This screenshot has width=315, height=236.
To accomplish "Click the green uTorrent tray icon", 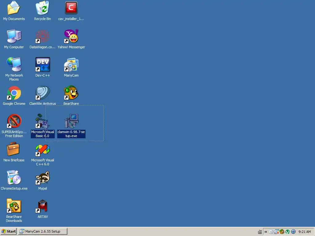I will pyautogui.click(x=288, y=232).
